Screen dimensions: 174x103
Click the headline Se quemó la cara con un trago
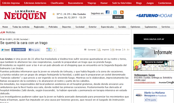click(24, 43)
